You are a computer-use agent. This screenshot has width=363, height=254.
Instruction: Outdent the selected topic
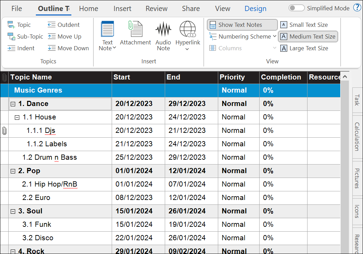(x=64, y=25)
